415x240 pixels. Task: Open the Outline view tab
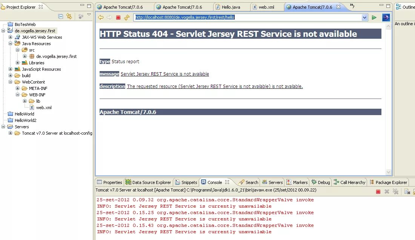(405, 7)
